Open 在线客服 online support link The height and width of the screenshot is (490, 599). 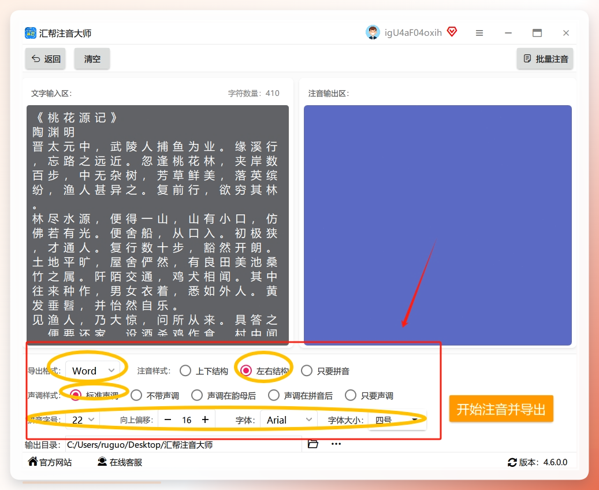coord(120,462)
